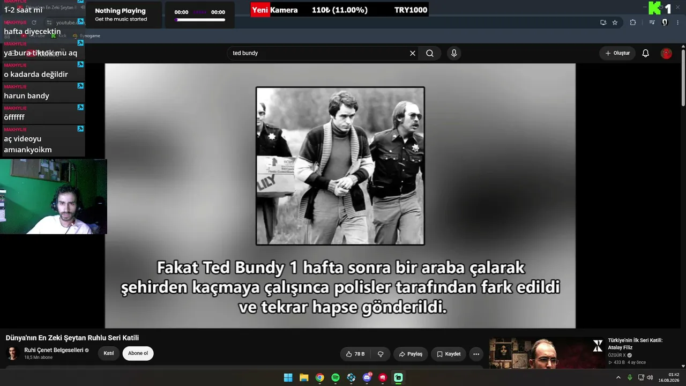Open chat message 'harun bandy' link icon
Viewport: 686px width, 386px height.
[80, 86]
